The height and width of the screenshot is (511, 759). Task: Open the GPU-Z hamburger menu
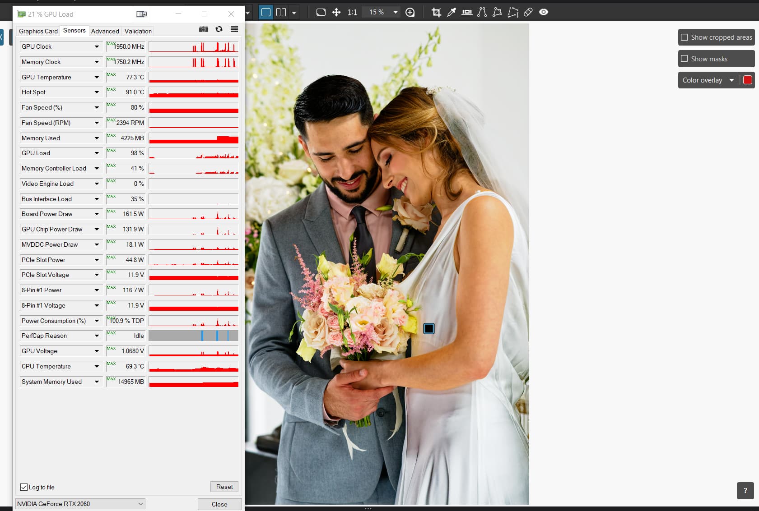click(234, 29)
